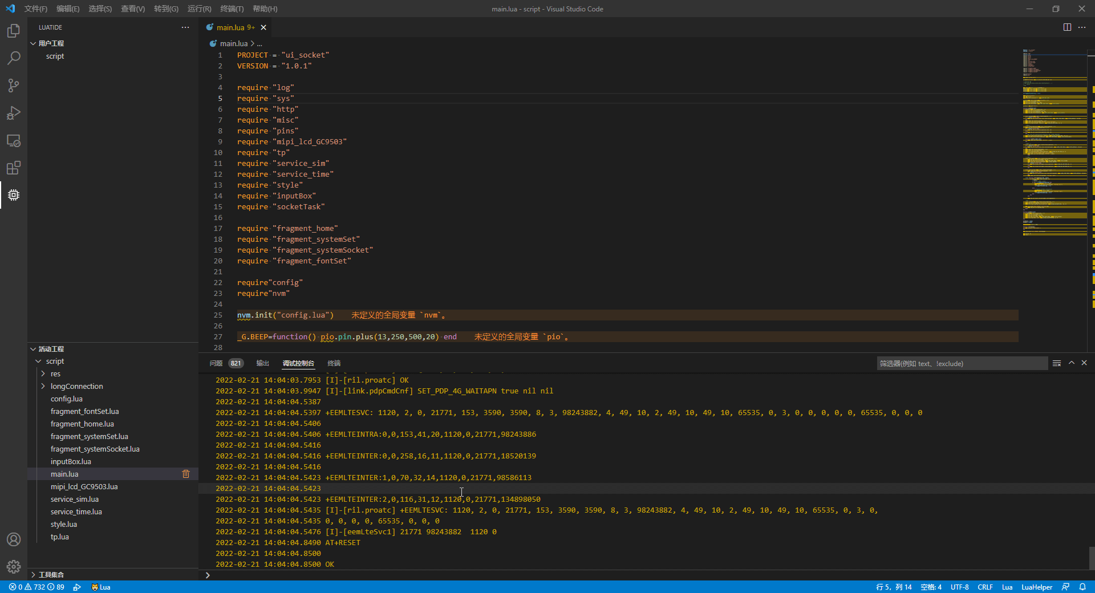
Task: Click the VS Code logo in title bar
Action: (x=10, y=9)
